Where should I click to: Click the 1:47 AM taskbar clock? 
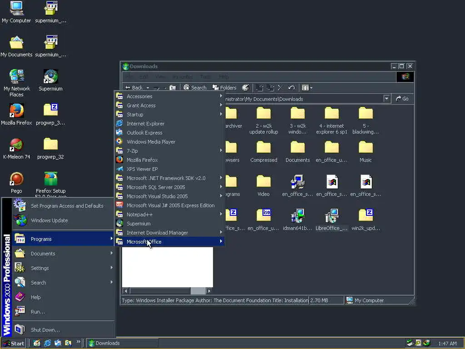coord(447,344)
